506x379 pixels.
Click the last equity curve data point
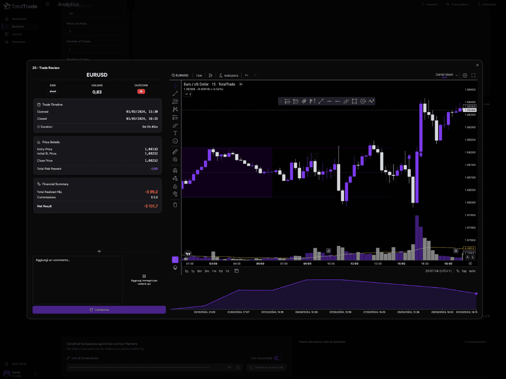476,294
